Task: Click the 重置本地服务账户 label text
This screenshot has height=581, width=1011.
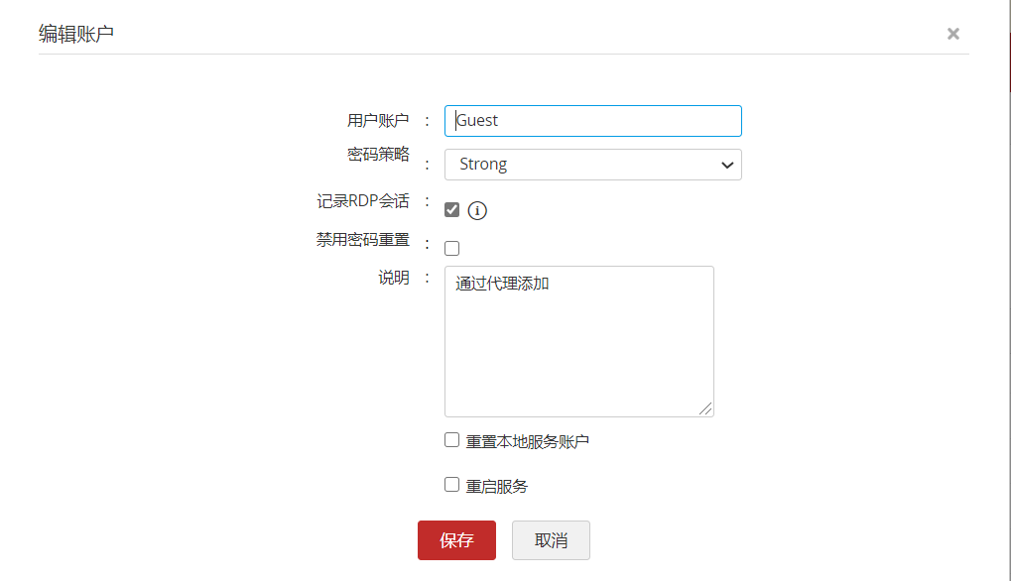Action: tap(527, 441)
